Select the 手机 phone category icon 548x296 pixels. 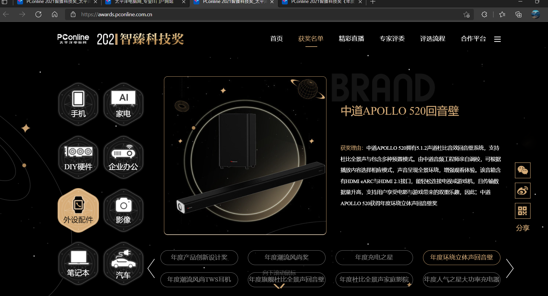point(78,104)
